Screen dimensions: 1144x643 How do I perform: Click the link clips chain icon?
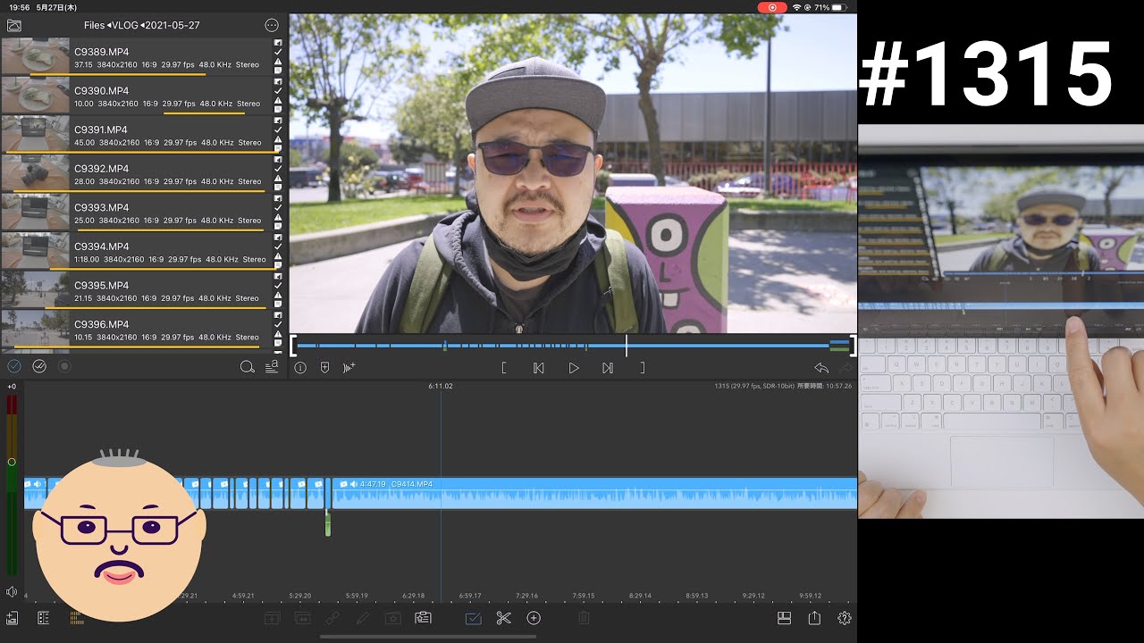(x=332, y=618)
